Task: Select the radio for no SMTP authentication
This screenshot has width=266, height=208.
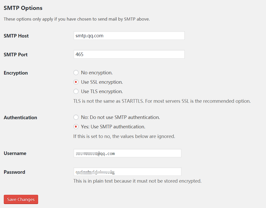Action: (76, 117)
